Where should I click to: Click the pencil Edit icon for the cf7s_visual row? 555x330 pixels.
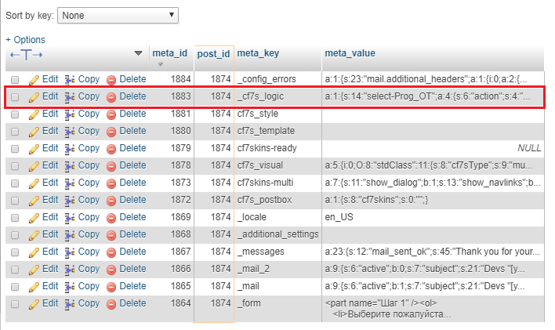(34, 165)
